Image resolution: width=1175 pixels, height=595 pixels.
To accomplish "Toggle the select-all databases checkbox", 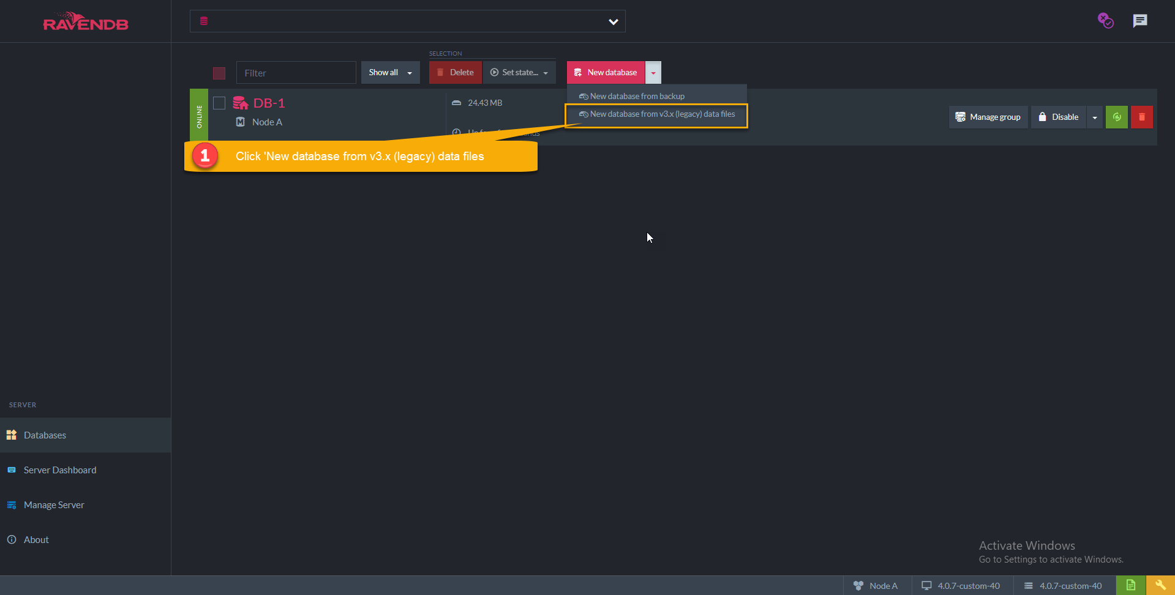I will click(219, 73).
